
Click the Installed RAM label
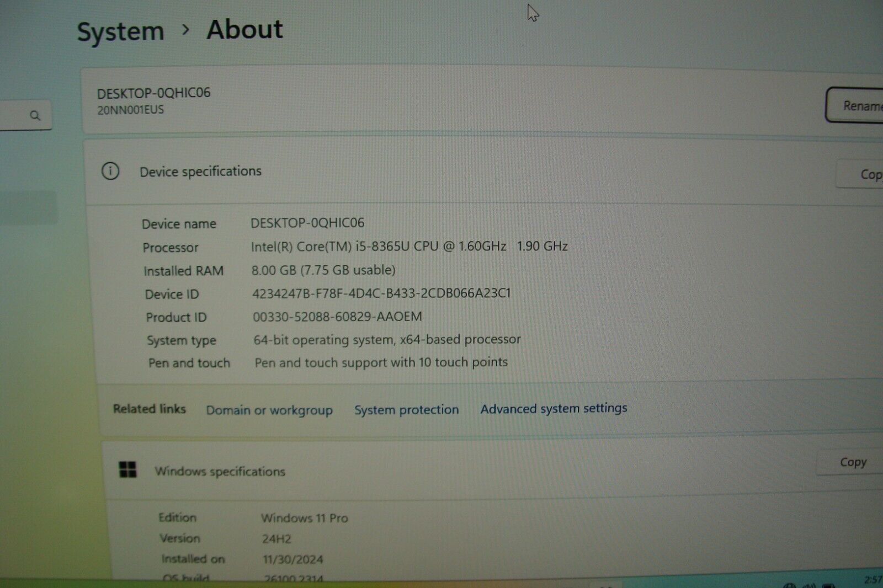tap(183, 271)
